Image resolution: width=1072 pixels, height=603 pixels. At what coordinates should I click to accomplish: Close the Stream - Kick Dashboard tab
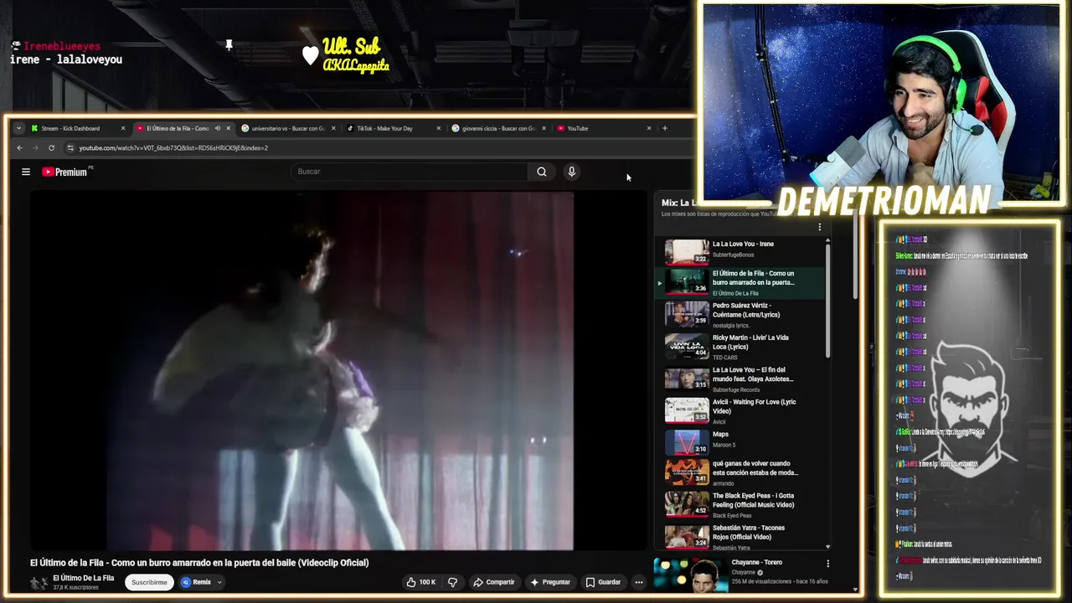click(123, 128)
